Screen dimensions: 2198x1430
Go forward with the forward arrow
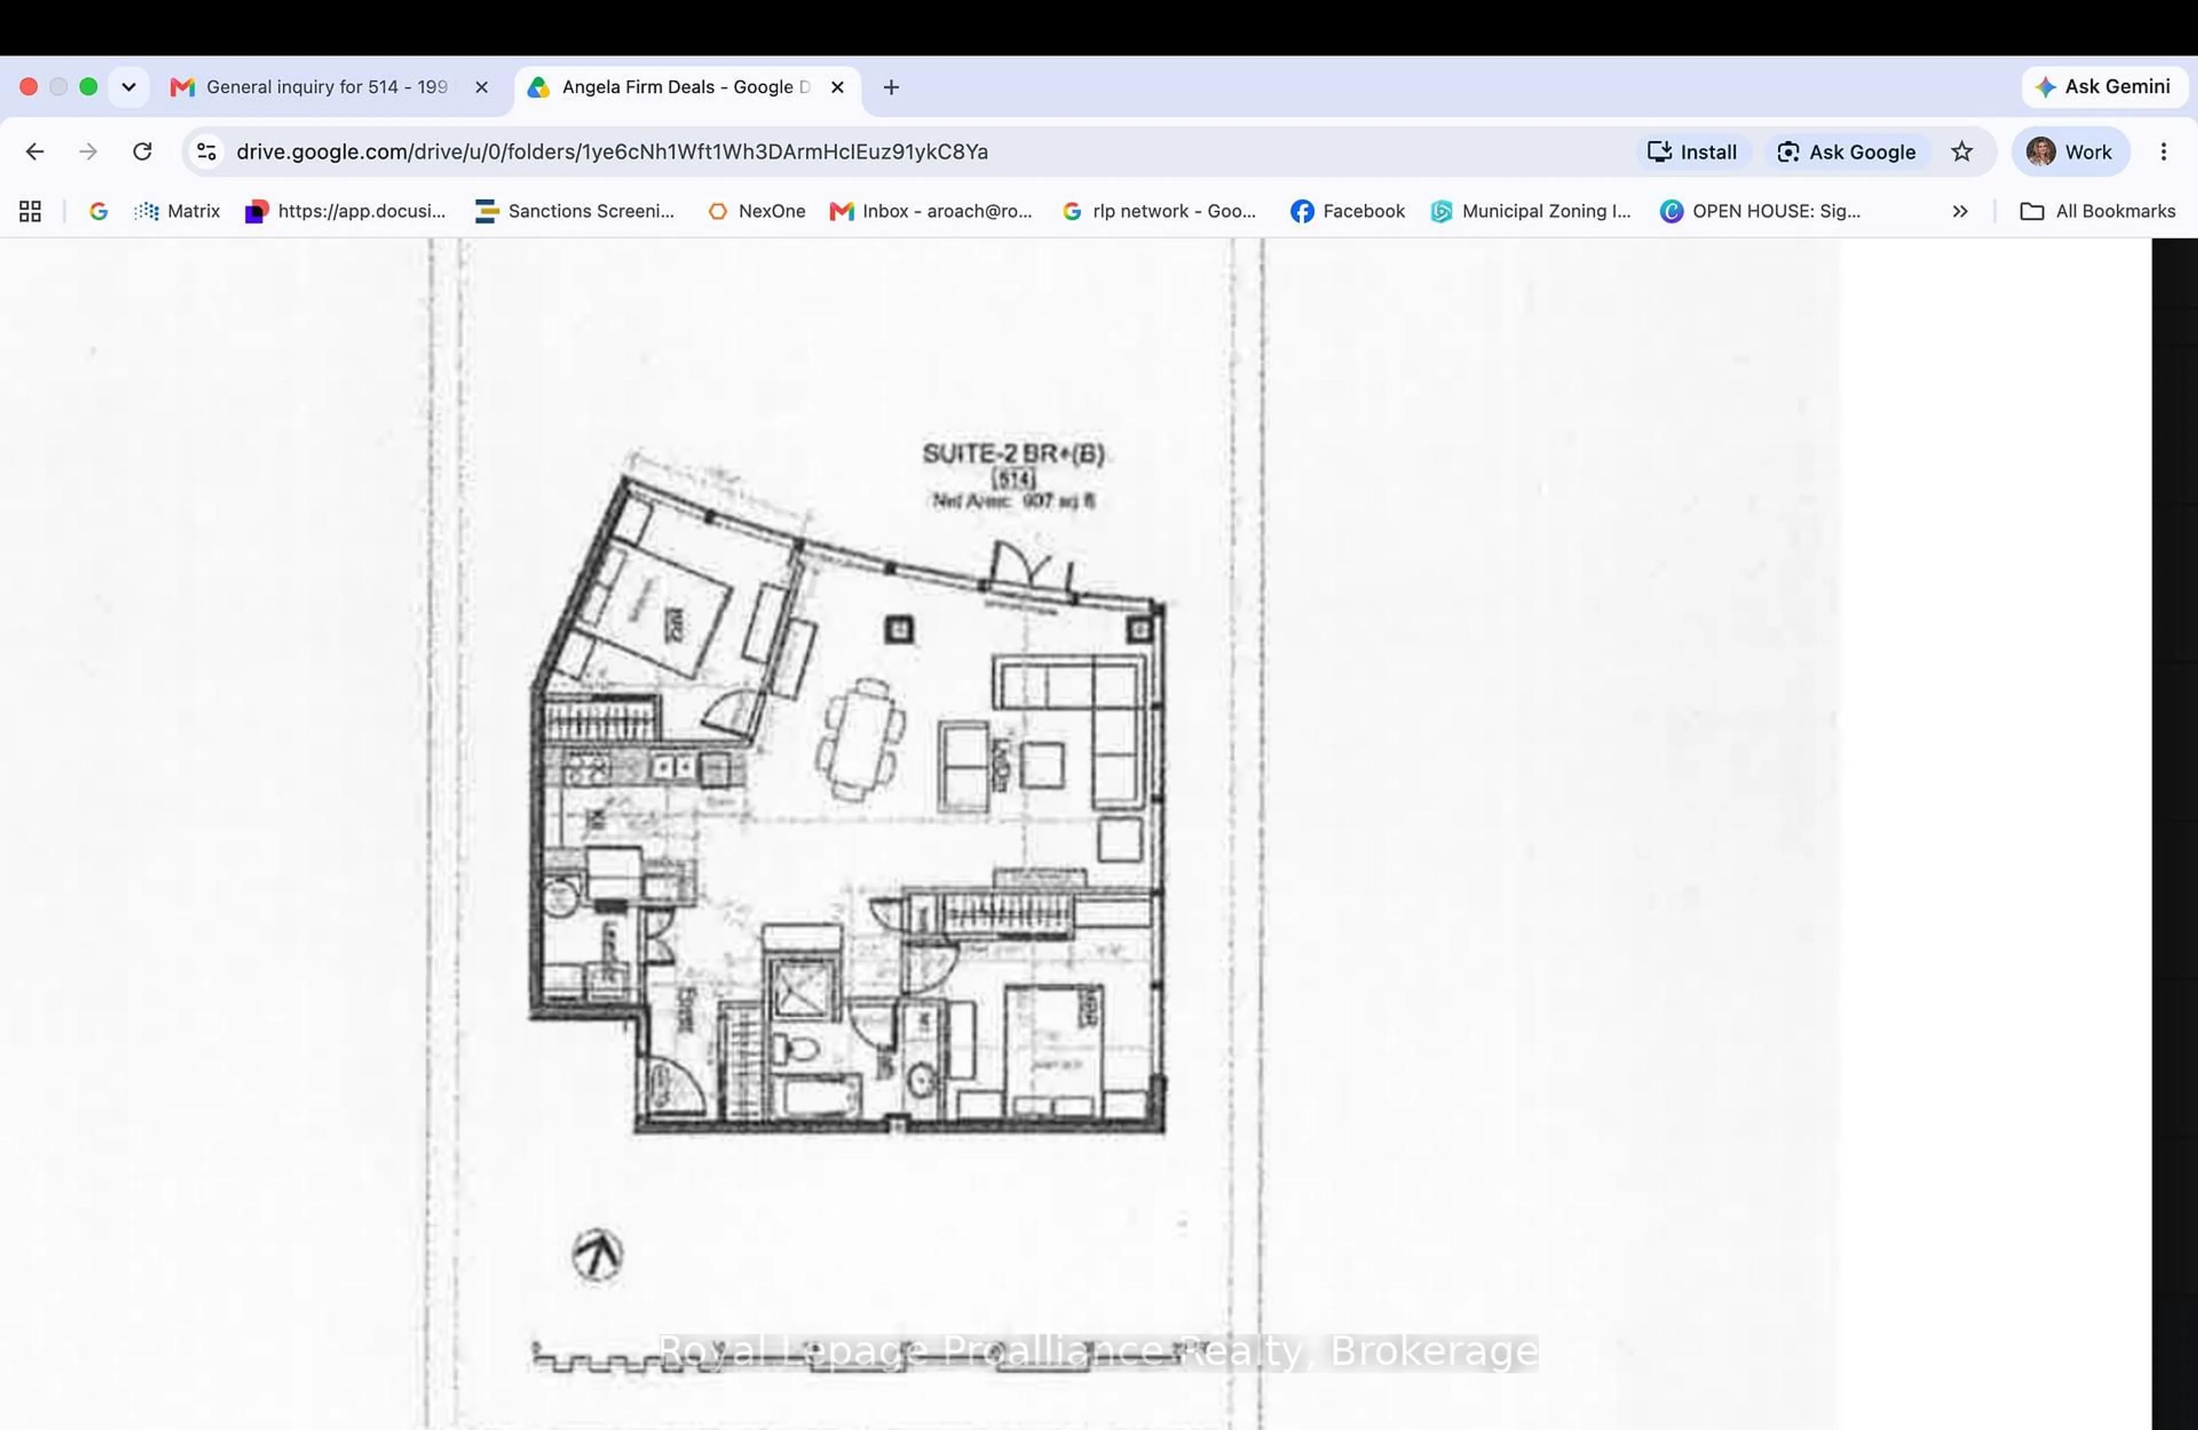coord(88,152)
